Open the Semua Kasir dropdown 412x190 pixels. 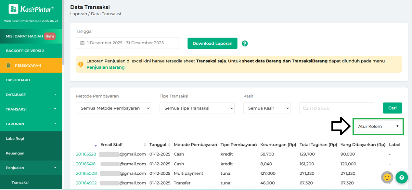[x=267, y=108]
